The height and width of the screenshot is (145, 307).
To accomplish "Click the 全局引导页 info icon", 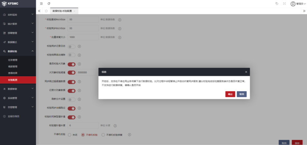I will pos(4,117).
